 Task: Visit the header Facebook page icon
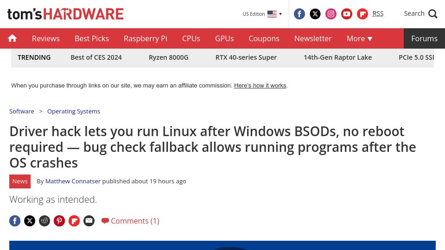pos(299,14)
